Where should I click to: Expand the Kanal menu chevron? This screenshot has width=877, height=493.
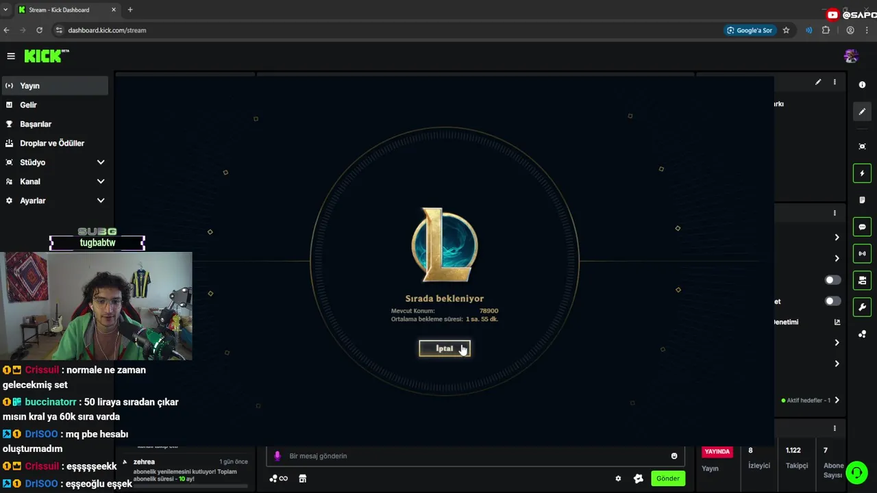101,181
